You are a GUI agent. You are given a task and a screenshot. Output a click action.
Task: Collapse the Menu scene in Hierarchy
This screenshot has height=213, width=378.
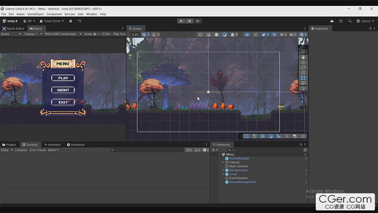pyautogui.click(x=219, y=154)
